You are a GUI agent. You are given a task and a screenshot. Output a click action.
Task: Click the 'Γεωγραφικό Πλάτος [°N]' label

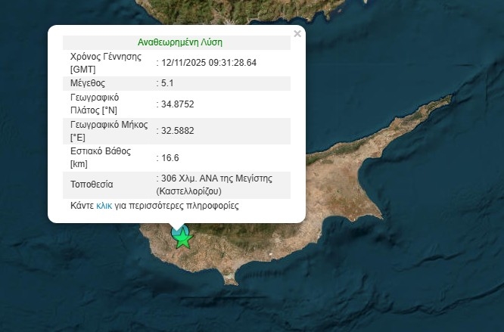95,104
